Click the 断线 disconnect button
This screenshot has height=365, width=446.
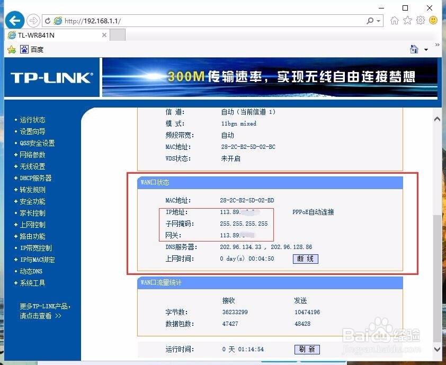(x=305, y=259)
